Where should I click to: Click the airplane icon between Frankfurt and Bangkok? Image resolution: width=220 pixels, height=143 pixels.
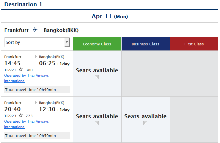(x=36, y=30)
